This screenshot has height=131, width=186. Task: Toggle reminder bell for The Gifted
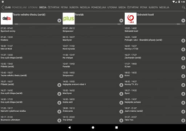click(121, 120)
